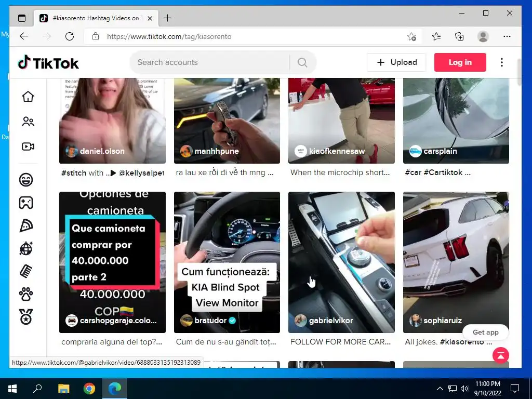Viewport: 532px width, 399px height.
Task: Launch Google Chrome from taskbar
Action: point(89,389)
